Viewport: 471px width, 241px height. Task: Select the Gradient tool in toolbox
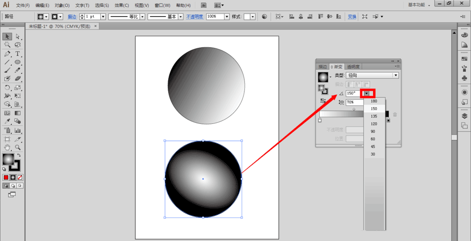[x=18, y=113]
